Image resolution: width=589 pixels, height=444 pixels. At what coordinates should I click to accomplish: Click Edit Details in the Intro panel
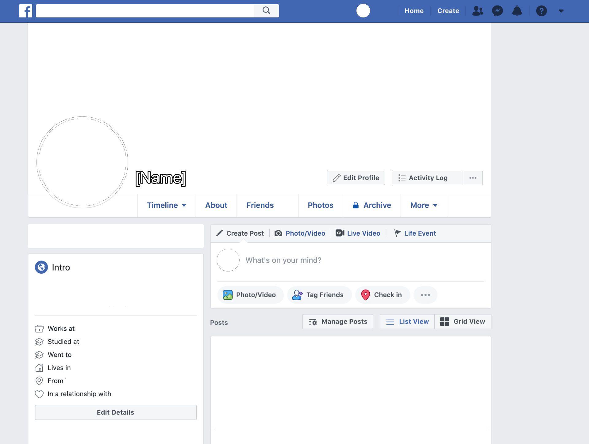coord(115,412)
